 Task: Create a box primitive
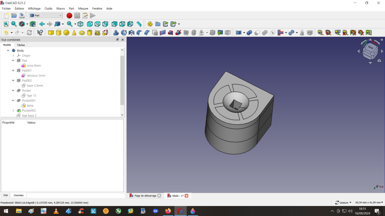(51, 33)
